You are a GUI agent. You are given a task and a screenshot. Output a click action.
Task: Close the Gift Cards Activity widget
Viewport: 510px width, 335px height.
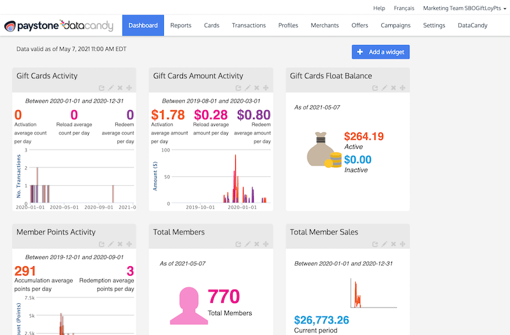[x=120, y=88]
